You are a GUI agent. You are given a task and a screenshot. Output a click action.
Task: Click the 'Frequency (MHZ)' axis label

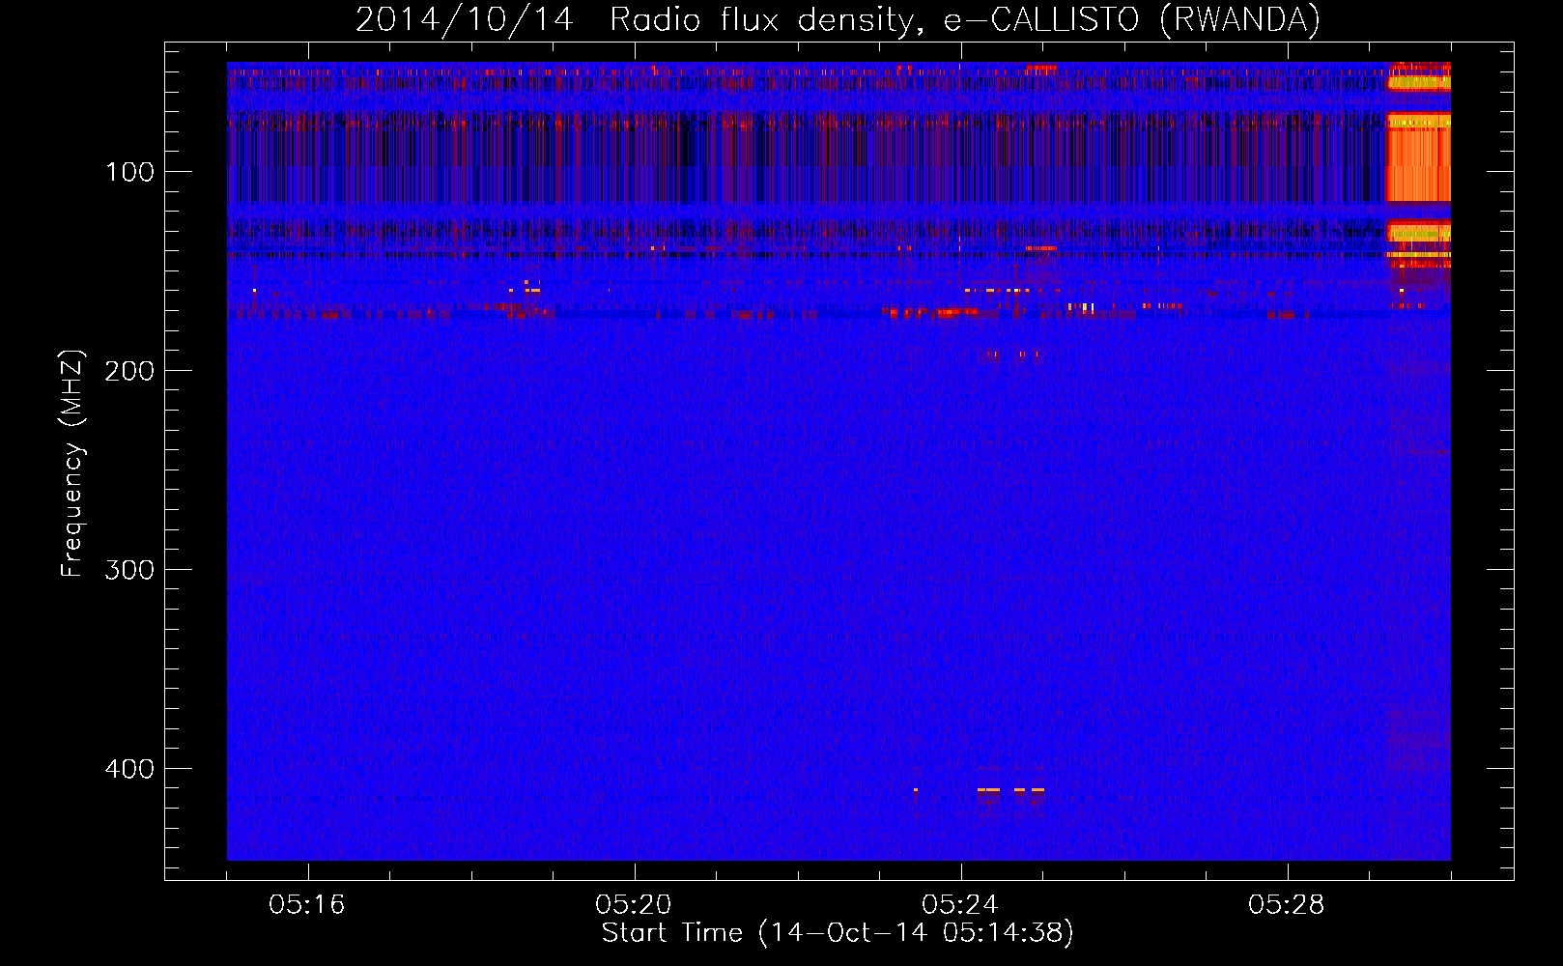pos(72,463)
